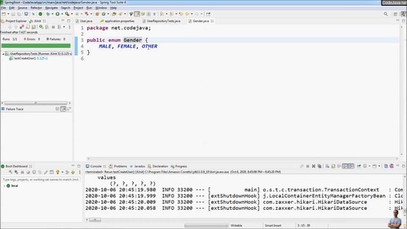Click the console horizontal scrollbar thumb
This screenshot has width=407, height=229.
pyautogui.click(x=95, y=220)
